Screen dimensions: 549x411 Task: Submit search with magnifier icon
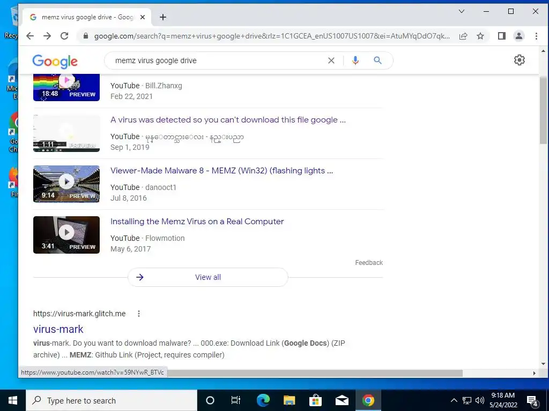tap(377, 60)
